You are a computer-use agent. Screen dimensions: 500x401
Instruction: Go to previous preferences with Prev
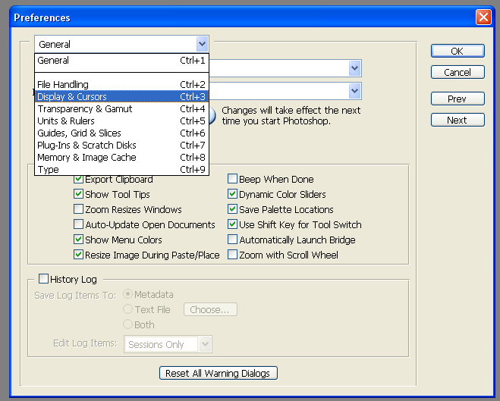(x=458, y=99)
